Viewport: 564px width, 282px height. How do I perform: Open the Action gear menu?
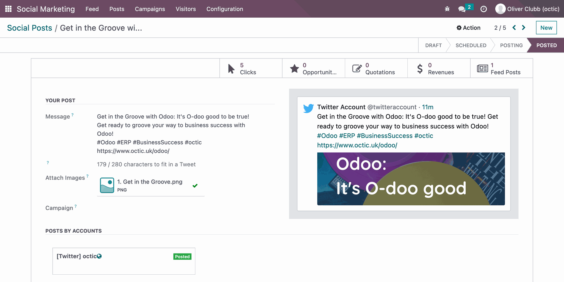point(469,28)
